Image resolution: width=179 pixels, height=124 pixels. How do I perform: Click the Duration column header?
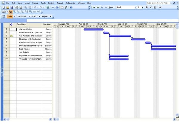(47, 25)
